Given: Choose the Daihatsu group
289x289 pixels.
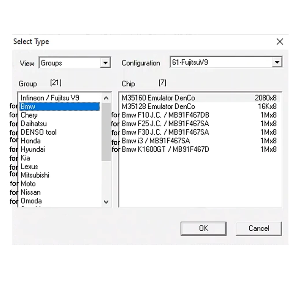Looking at the screenshot, I should 60,123.
